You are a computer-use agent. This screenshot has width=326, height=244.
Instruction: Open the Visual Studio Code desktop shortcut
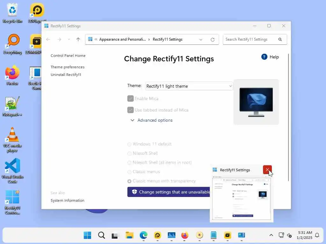tap(12, 171)
